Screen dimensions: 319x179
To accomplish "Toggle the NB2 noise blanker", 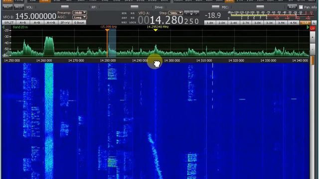I will (124, 22).
